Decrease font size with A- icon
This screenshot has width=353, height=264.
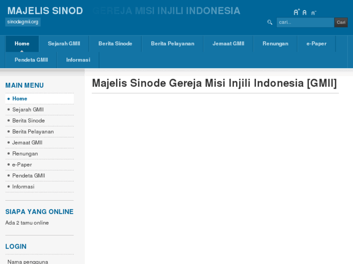[314, 13]
